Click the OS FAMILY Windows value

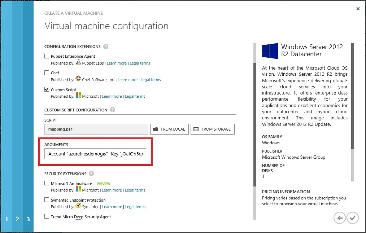[271, 143]
